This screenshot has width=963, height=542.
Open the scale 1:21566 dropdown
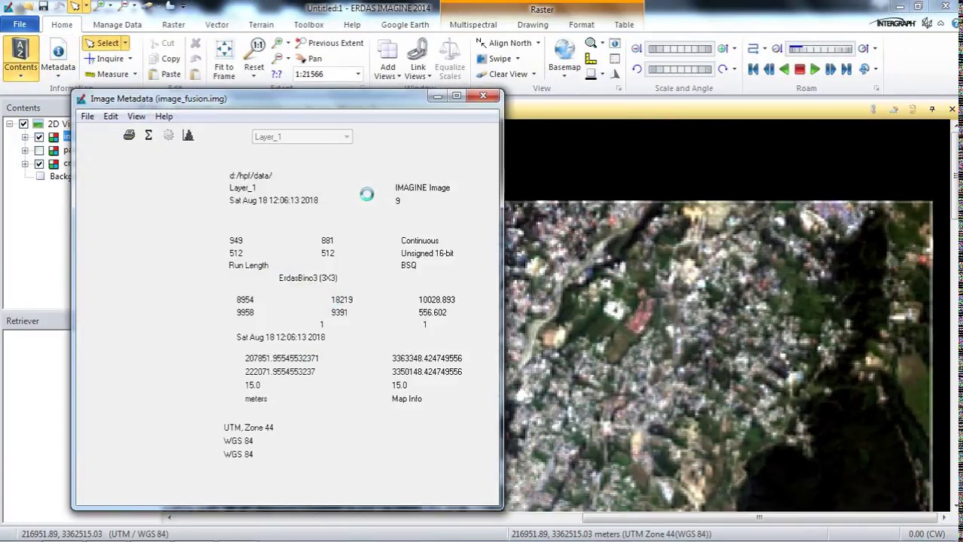point(358,74)
